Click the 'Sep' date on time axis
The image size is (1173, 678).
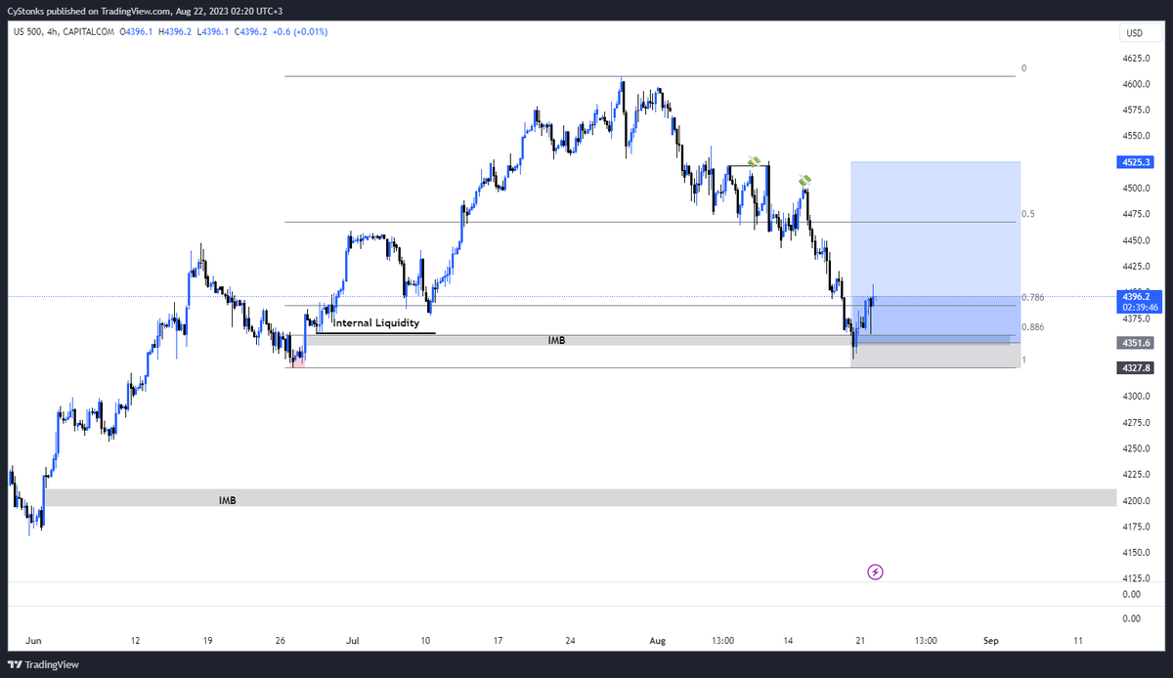(989, 641)
